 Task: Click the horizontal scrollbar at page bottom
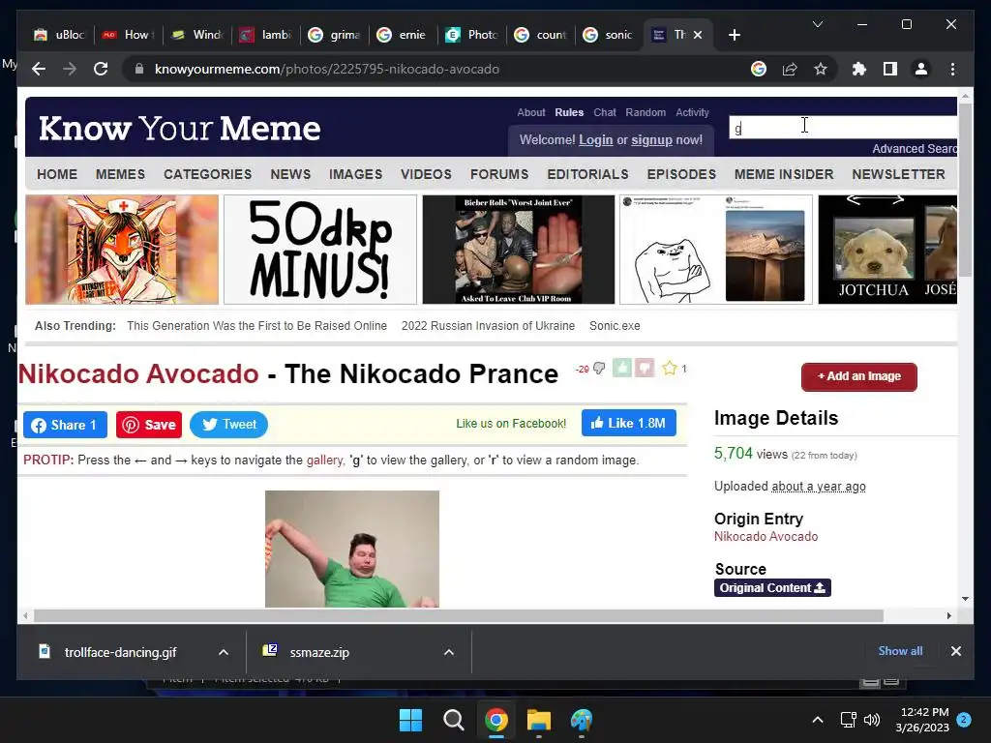tap(458, 615)
